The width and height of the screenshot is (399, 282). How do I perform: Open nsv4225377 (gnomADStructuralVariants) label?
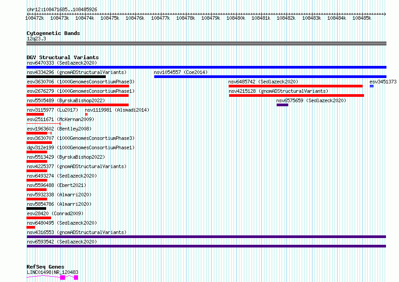point(77,166)
